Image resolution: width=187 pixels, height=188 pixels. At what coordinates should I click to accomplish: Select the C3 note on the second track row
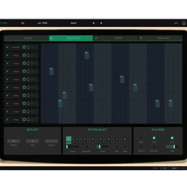pos(87,55)
